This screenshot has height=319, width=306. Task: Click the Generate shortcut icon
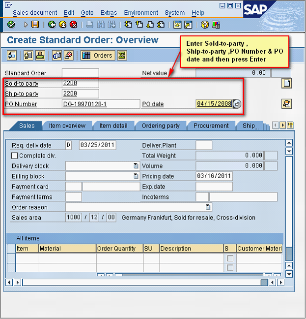click(x=188, y=25)
